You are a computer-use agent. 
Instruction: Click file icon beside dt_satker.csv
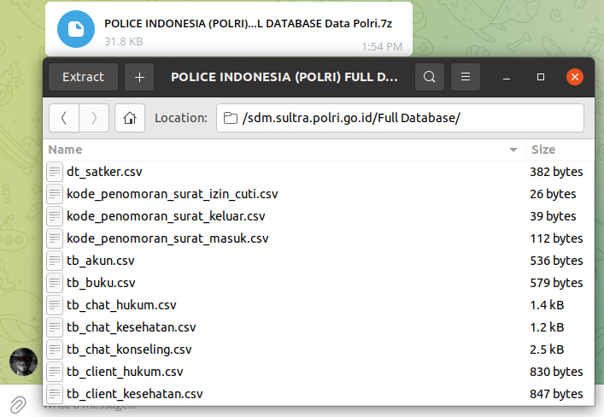click(55, 172)
